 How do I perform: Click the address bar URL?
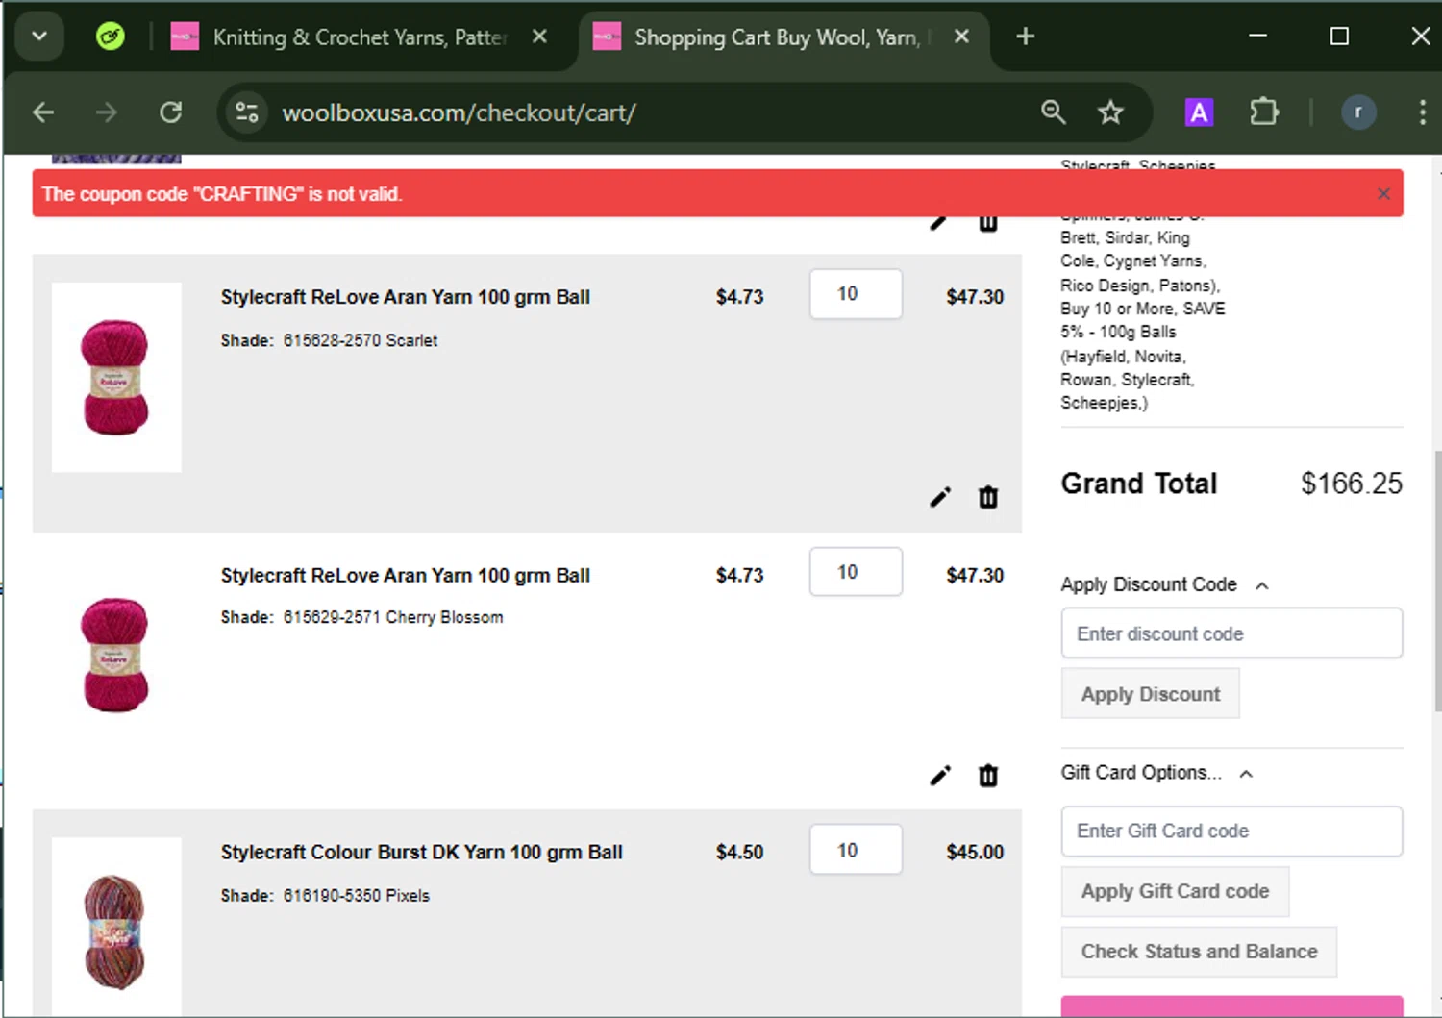(x=459, y=112)
